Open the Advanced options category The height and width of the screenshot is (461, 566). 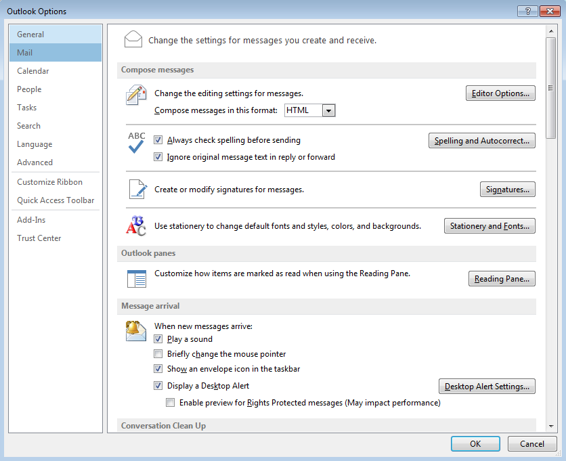(56, 162)
